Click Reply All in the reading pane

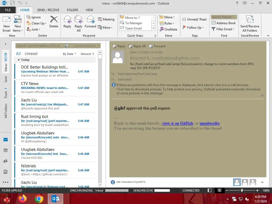click(137, 46)
